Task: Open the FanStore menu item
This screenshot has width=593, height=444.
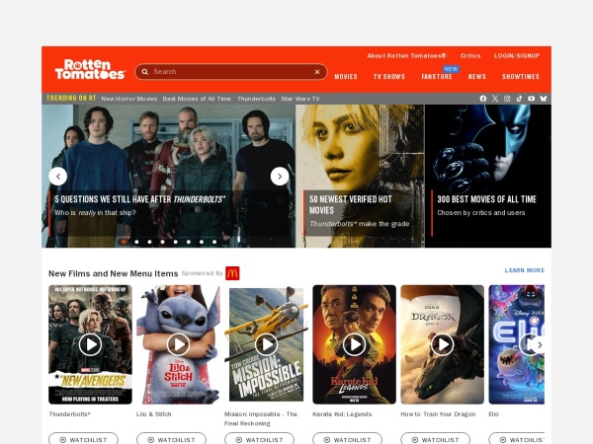Action: tap(437, 77)
